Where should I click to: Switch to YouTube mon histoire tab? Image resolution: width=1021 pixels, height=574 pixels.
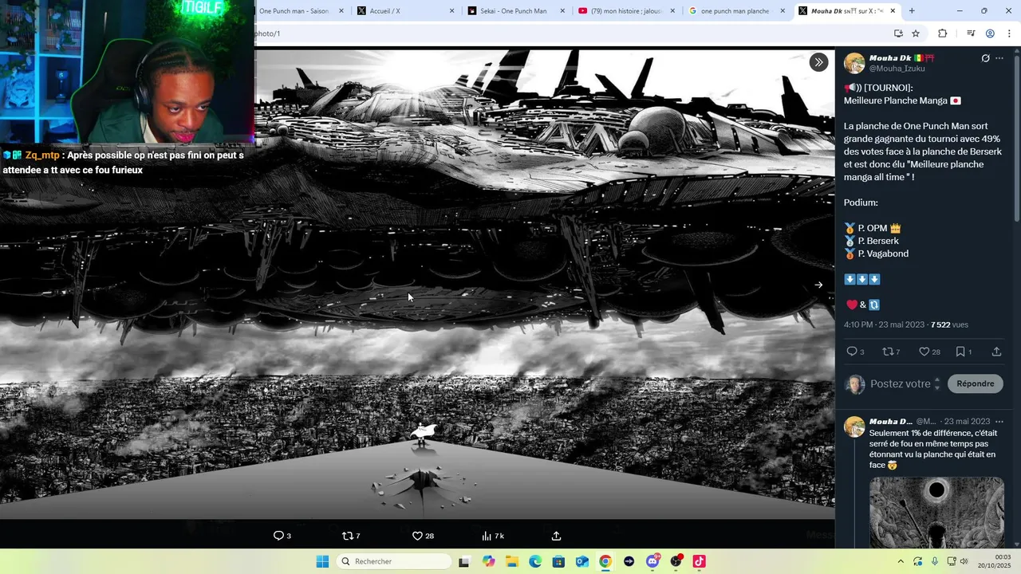pos(625,11)
